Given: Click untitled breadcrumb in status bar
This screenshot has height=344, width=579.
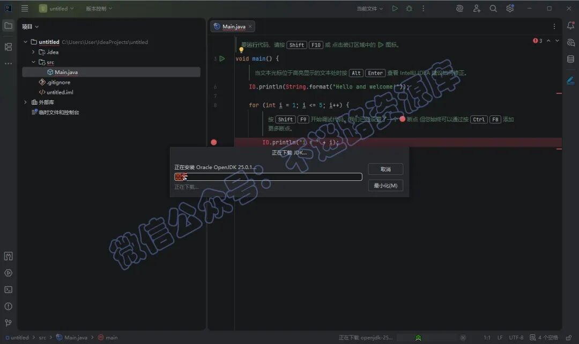Looking at the screenshot, I should tap(17, 338).
